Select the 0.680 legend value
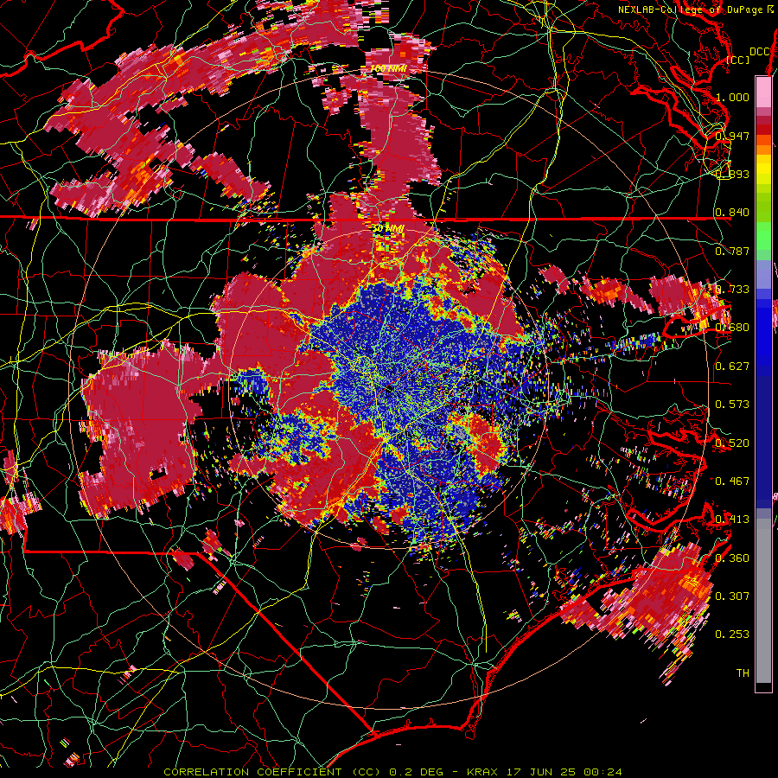Viewport: 778px width, 778px height. click(732, 328)
